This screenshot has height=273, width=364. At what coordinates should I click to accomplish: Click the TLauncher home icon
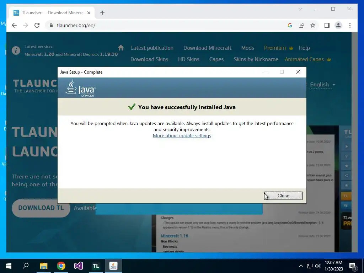121,48
